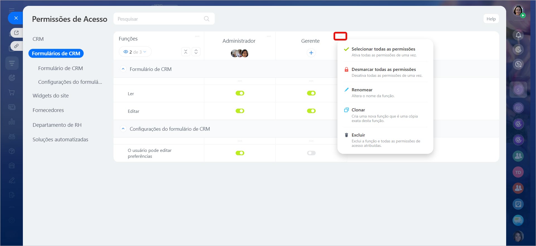Screen dimensions: 536x246
Task: Click the Help button
Action: click(x=491, y=19)
